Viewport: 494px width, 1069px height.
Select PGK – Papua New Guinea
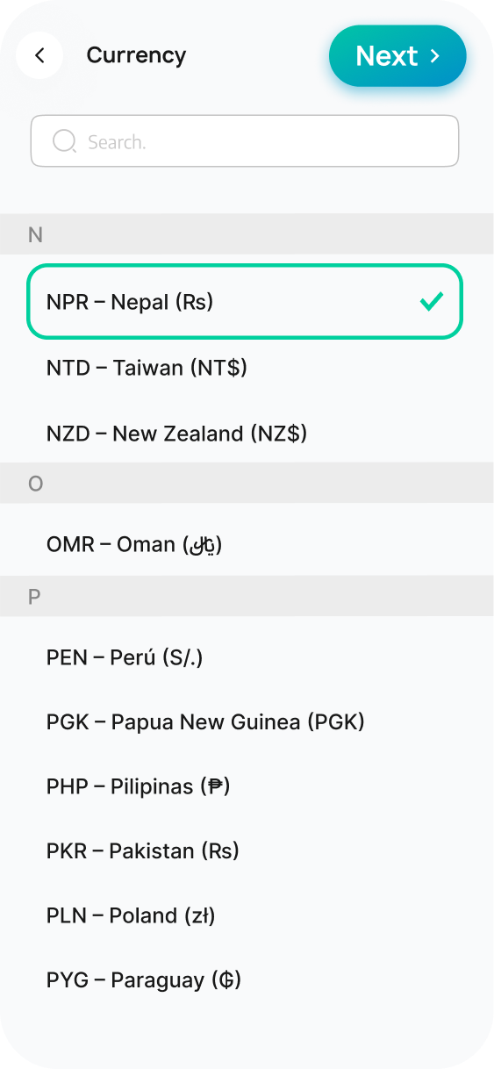(x=245, y=722)
